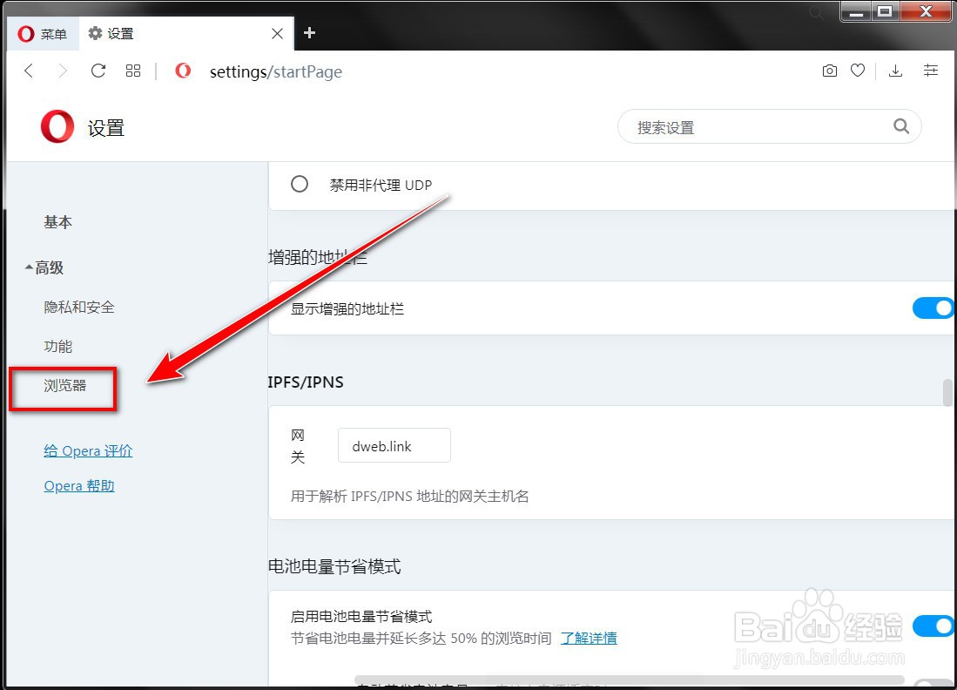Open easy setup with the sliders icon
957x690 pixels.
coord(930,71)
